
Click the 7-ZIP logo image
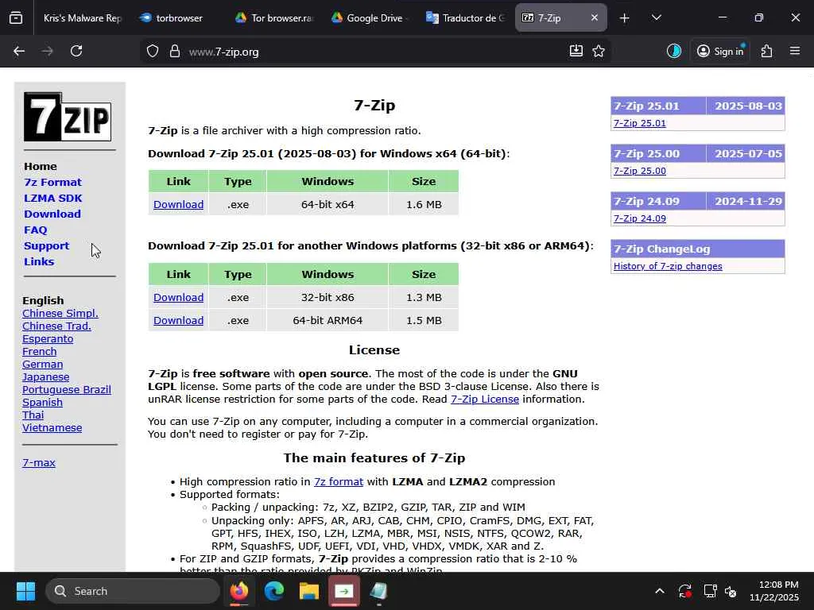click(68, 117)
